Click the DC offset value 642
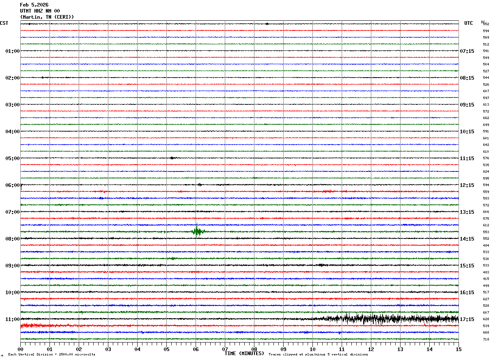 pyautogui.click(x=486, y=145)
